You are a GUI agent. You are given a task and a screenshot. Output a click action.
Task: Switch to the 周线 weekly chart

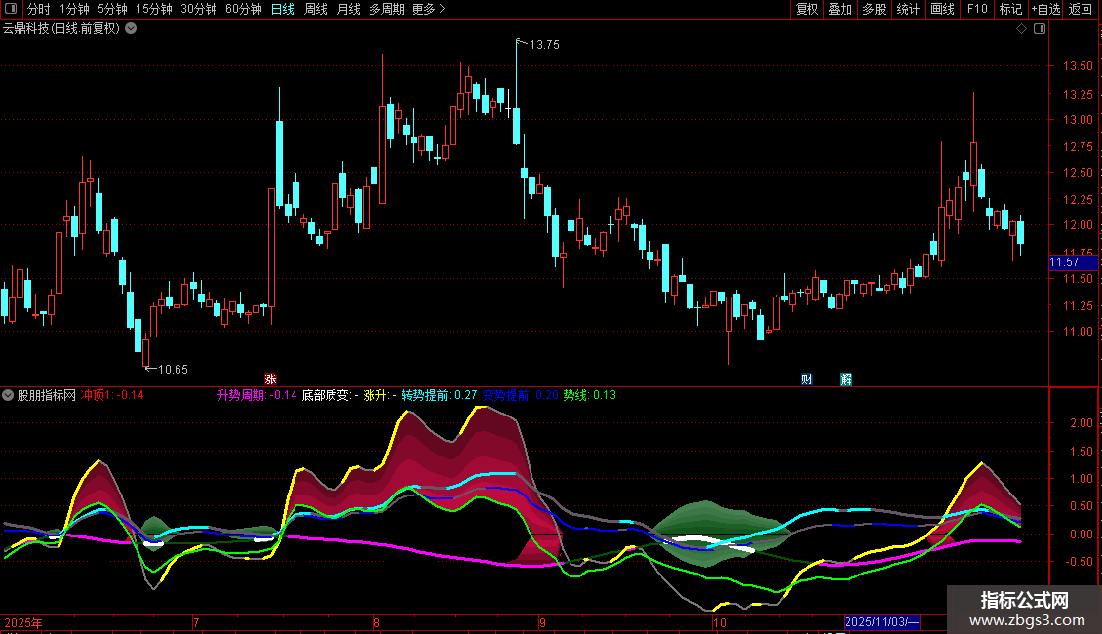pyautogui.click(x=316, y=10)
